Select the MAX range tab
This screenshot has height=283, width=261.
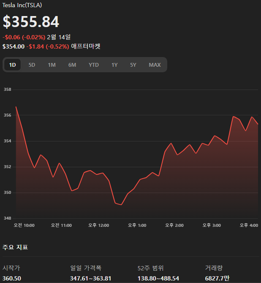[x=155, y=65]
